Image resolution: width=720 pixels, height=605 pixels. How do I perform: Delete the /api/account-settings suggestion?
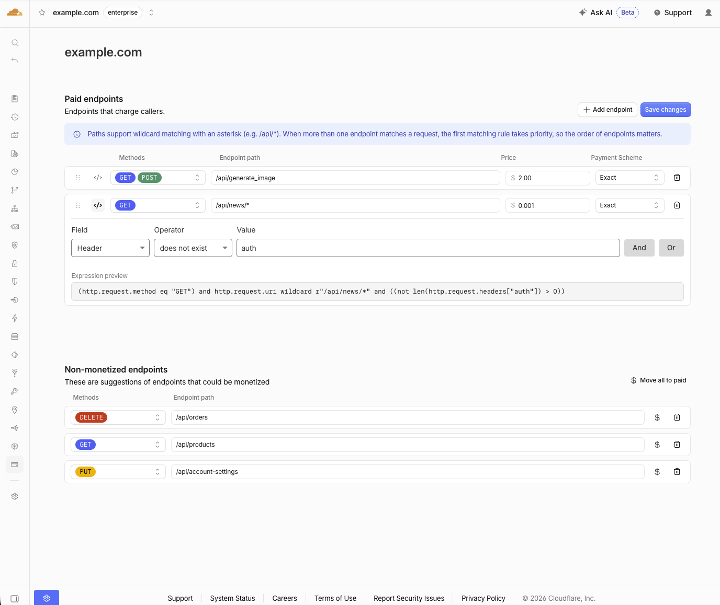pos(677,472)
